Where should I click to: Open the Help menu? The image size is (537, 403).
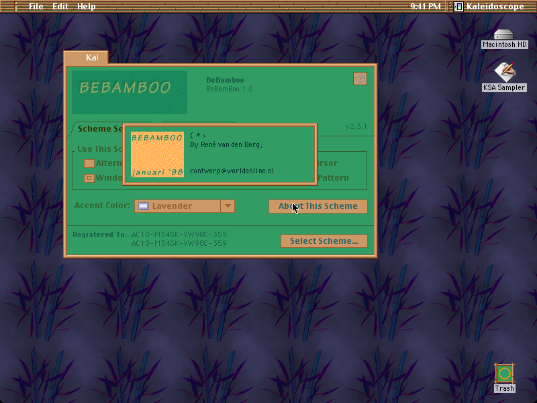tap(87, 7)
